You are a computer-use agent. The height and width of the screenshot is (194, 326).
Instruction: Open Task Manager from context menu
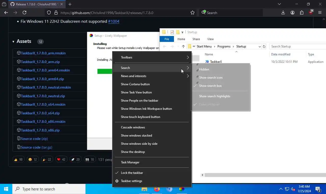(152, 162)
